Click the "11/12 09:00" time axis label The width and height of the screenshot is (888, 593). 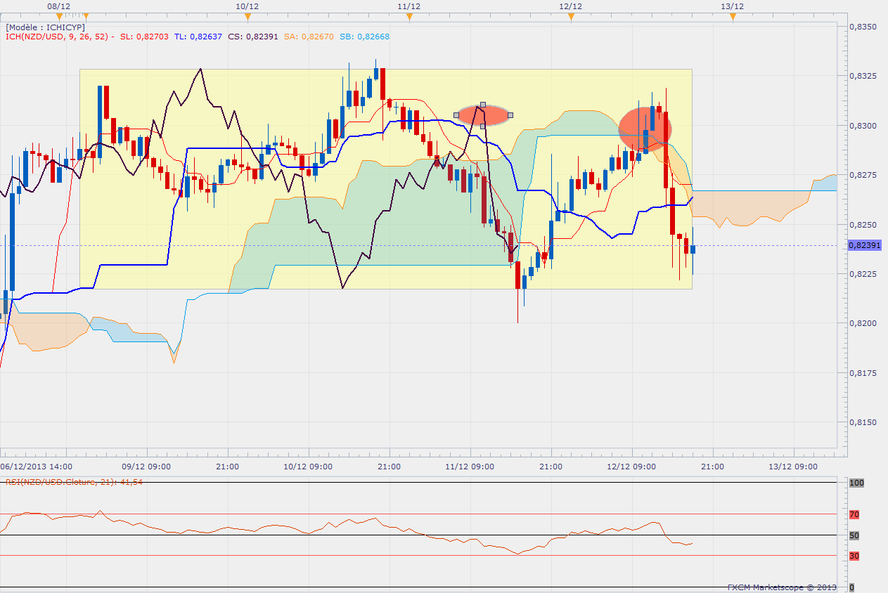[470, 466]
